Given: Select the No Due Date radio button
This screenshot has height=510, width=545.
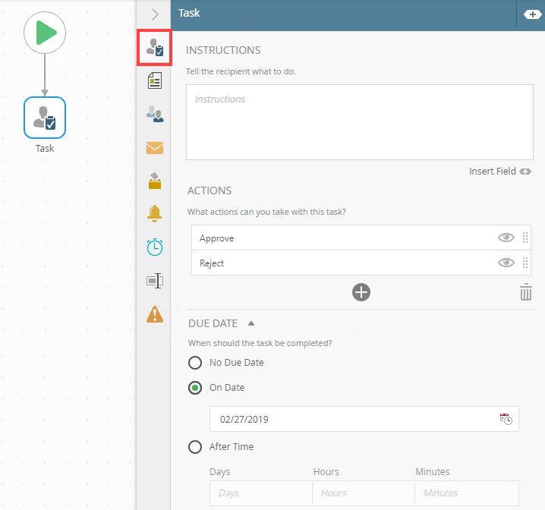Looking at the screenshot, I should [x=195, y=363].
